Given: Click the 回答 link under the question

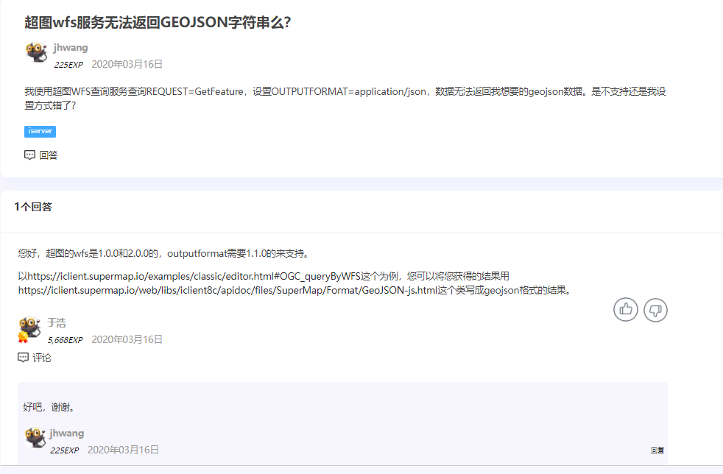Looking at the screenshot, I should [49, 155].
